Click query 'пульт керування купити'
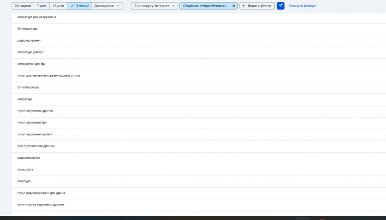The height and width of the screenshot is (220, 386). pos(35,135)
